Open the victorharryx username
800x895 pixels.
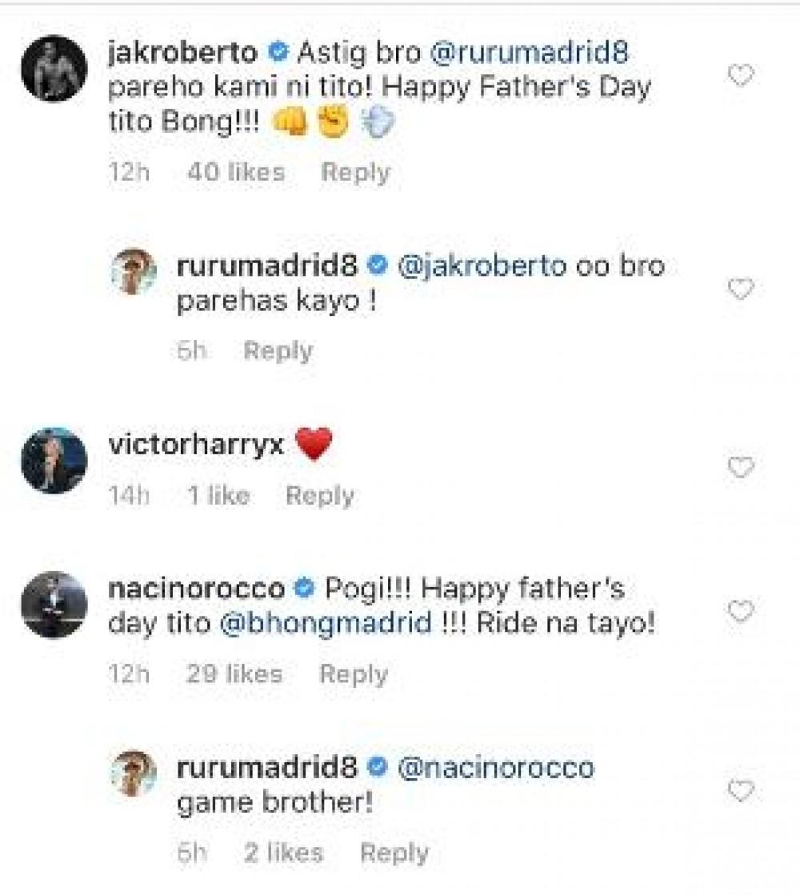click(195, 445)
